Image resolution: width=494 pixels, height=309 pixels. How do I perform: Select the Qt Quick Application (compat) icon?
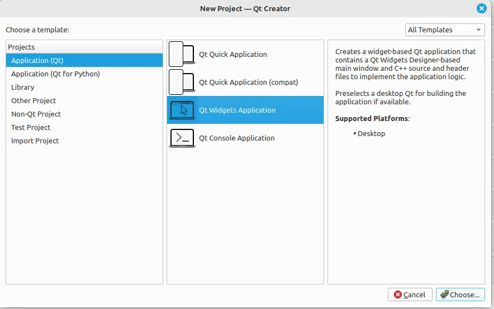pyautogui.click(x=182, y=82)
